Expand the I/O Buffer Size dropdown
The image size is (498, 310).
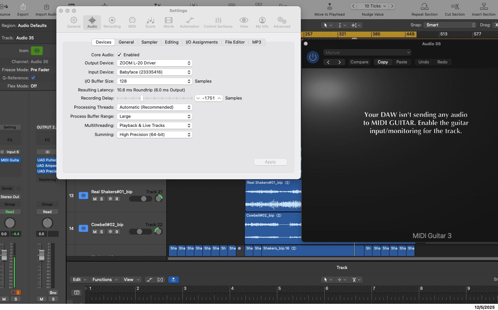pos(154,81)
